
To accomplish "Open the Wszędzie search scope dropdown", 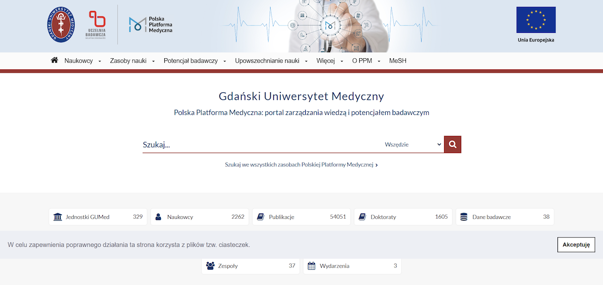I will 413,145.
